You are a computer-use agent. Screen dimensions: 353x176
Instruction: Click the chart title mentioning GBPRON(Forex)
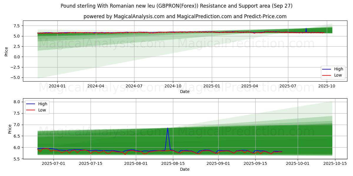tap(176, 6)
